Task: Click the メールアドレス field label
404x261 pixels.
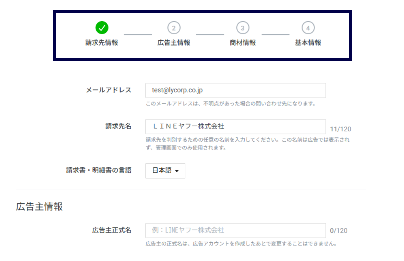Action: (109, 90)
